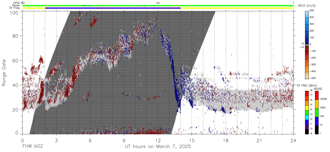
Task: Click the CPID value '151'
Action: (158, 3)
